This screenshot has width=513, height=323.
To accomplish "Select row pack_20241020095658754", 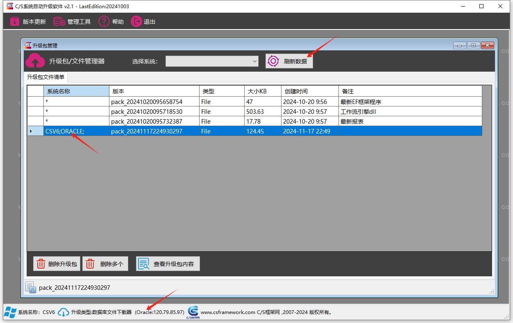I will point(147,102).
